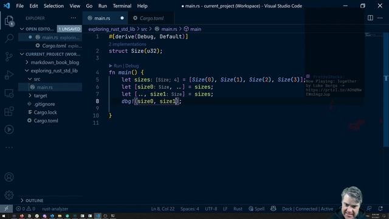This screenshot has width=389, height=219.
Task: Click the main symbol in breadcrumb
Action: coord(193,29)
